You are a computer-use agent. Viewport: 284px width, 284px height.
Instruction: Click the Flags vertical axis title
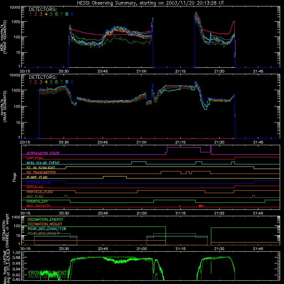click(x=15, y=177)
